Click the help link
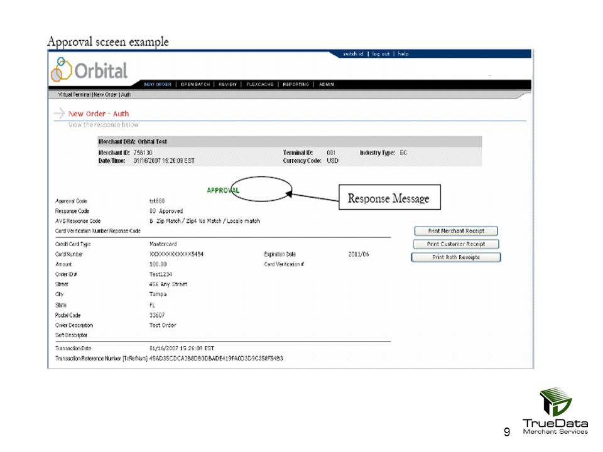The width and height of the screenshot is (603, 452). [x=403, y=54]
